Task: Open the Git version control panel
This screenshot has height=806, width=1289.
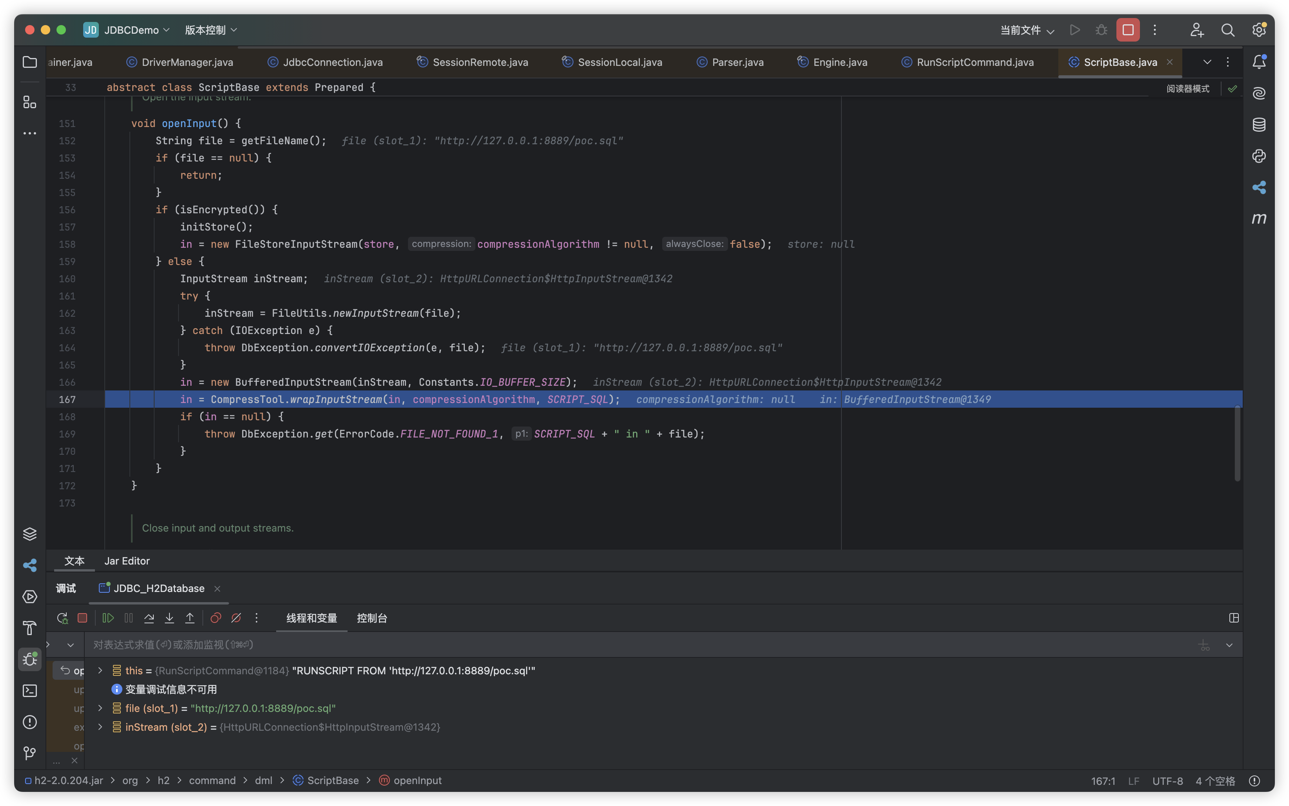Action: tap(30, 753)
